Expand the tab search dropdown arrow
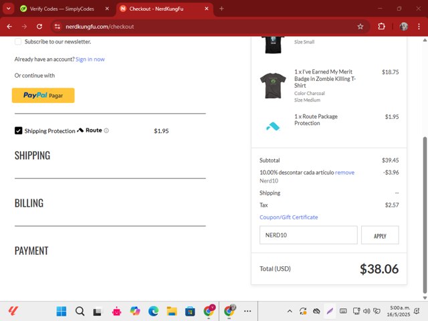428x321 pixels. pos(9,9)
